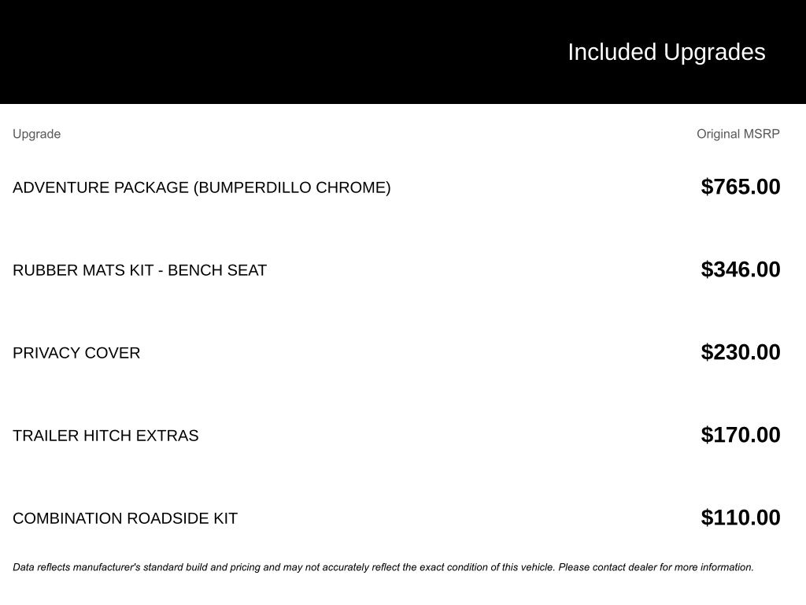Image resolution: width=806 pixels, height=605 pixels.
Task: Select the ADVENTURE PACKAGE upgrade name
Action: [101, 187]
